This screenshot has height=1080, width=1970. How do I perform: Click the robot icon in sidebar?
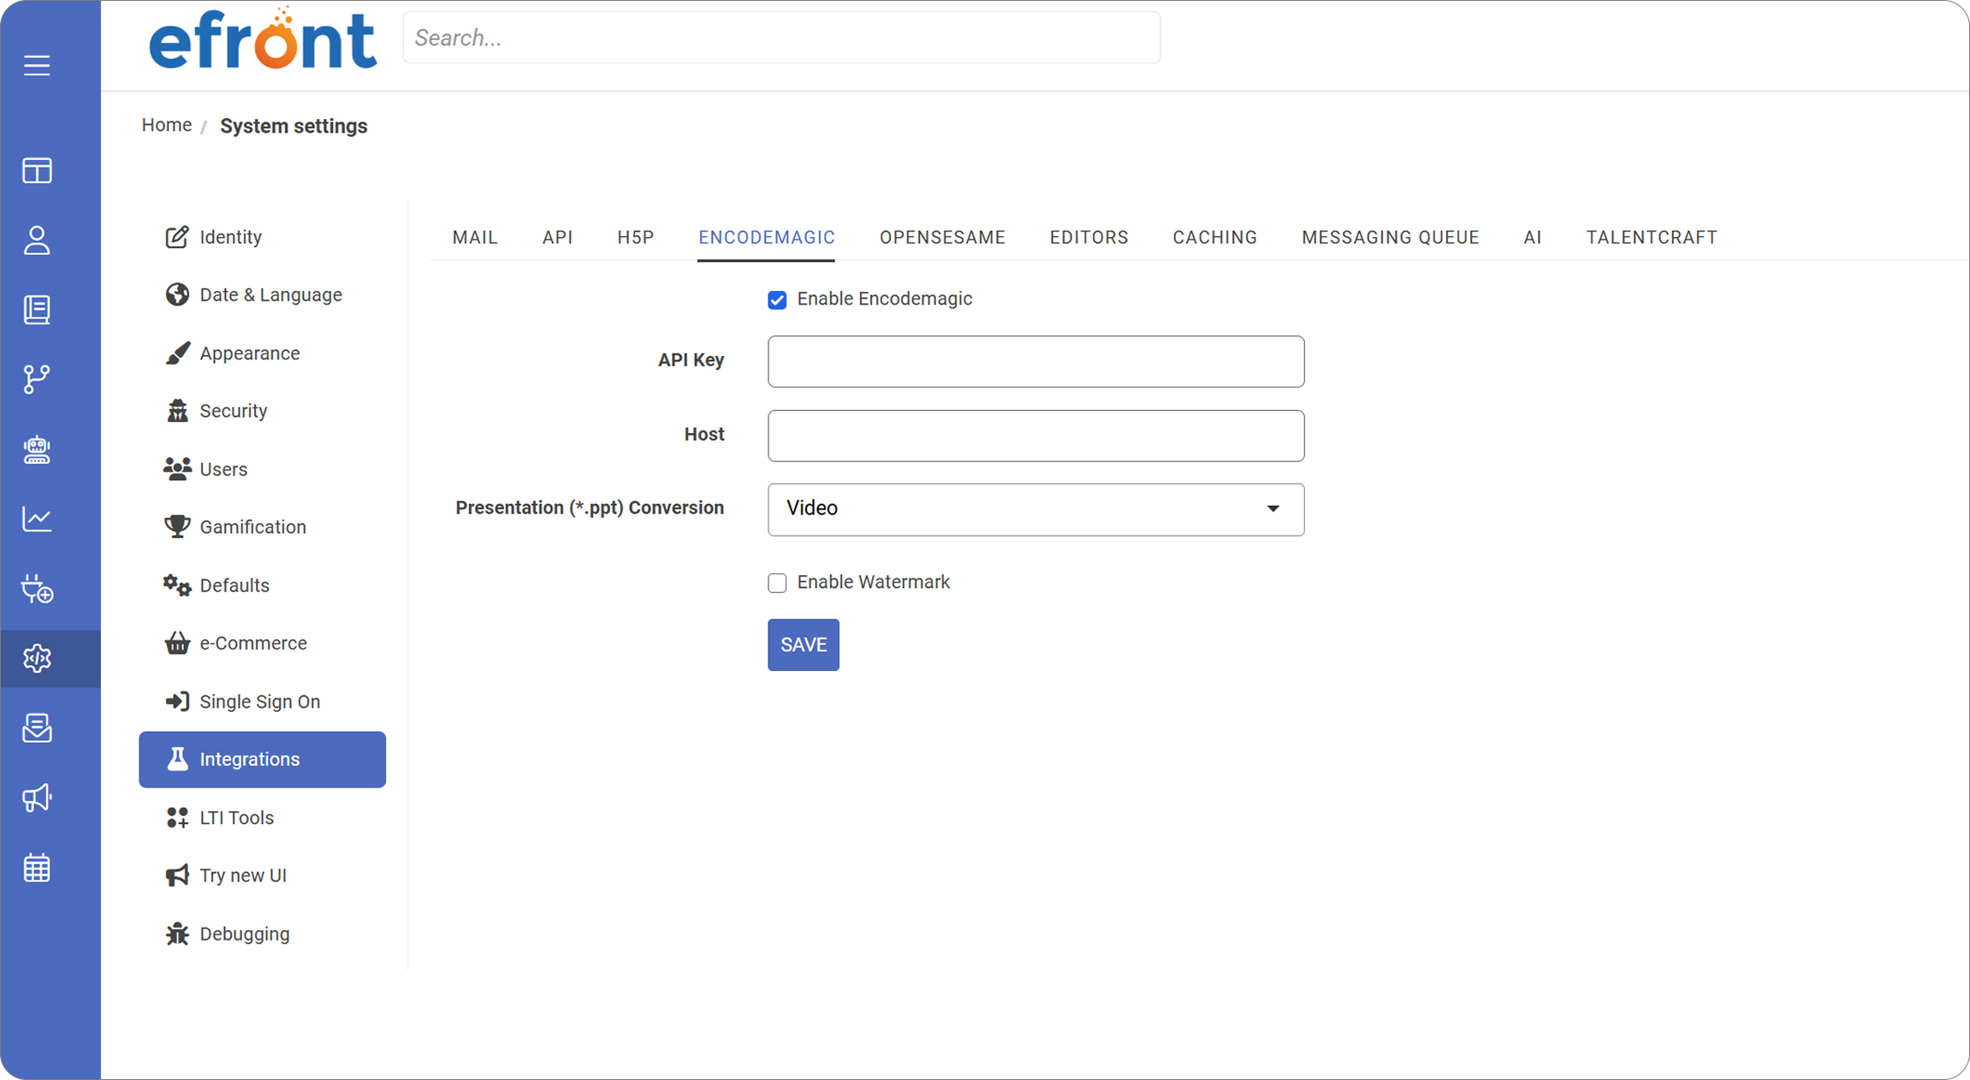coord(37,449)
